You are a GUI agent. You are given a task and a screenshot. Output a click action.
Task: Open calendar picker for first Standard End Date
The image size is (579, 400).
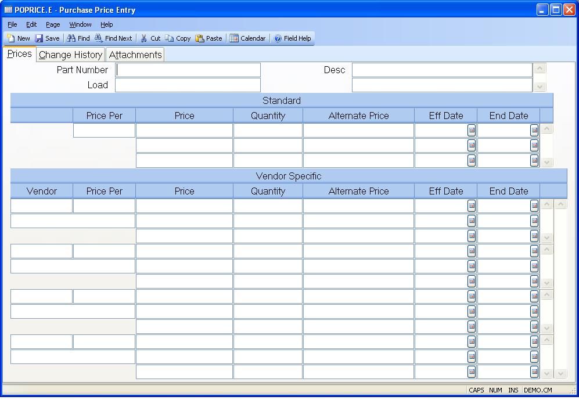click(x=534, y=131)
